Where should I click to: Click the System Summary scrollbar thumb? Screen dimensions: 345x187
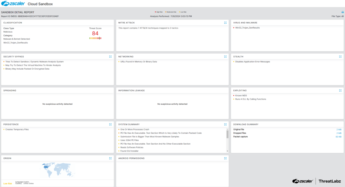(227, 134)
